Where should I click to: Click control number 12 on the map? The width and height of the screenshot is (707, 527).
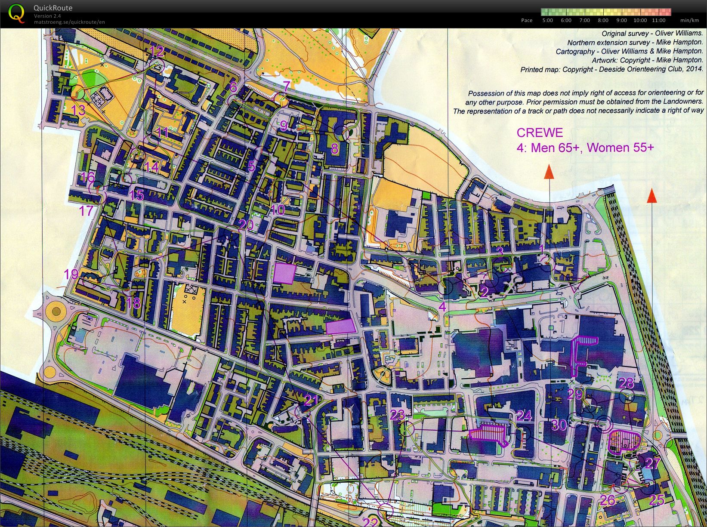click(x=157, y=51)
